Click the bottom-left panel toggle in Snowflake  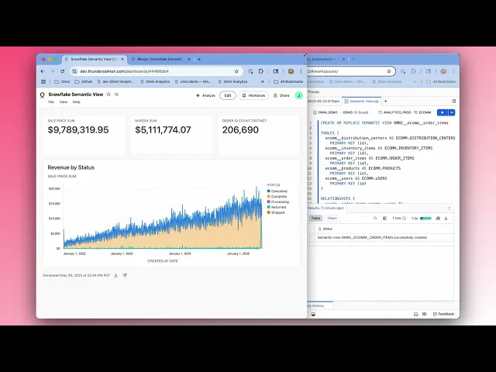(x=313, y=314)
